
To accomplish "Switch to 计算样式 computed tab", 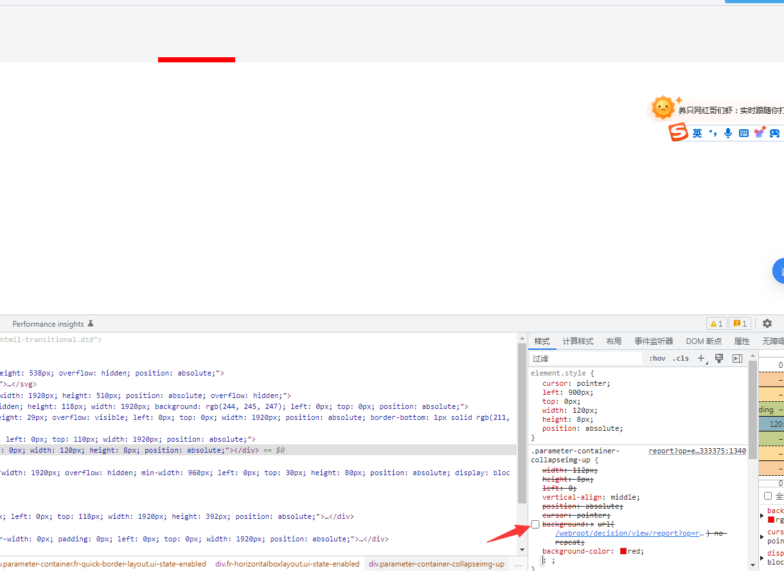I will 578,341.
